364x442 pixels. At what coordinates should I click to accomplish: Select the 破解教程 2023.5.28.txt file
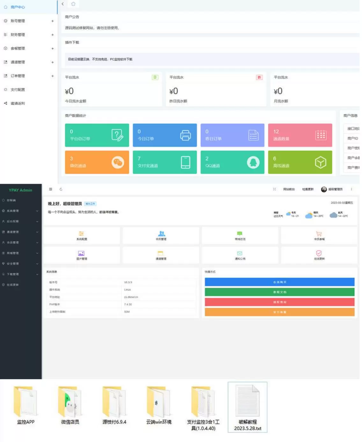click(248, 408)
